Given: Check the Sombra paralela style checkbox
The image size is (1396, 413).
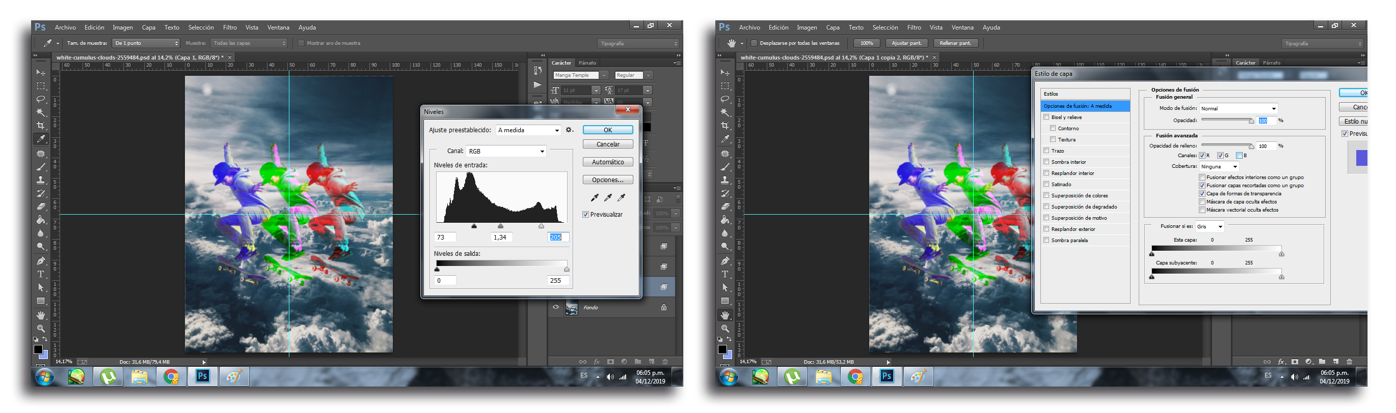Looking at the screenshot, I should [x=1046, y=240].
